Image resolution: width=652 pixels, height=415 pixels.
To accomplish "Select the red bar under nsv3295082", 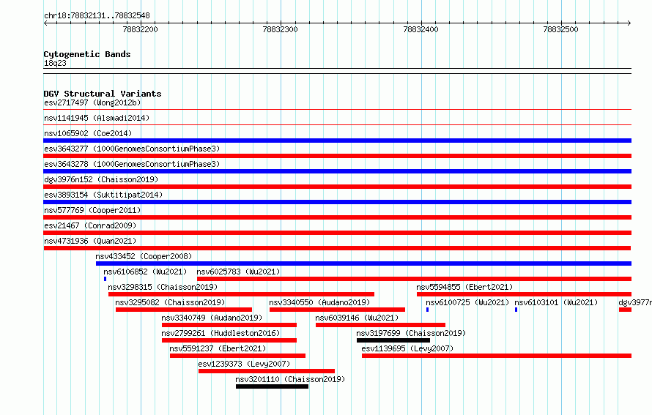I will [x=184, y=310].
